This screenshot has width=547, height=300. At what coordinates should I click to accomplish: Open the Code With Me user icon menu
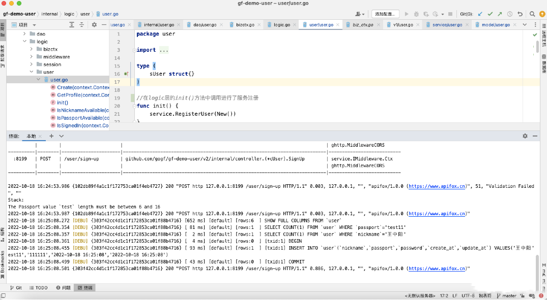[x=360, y=14]
